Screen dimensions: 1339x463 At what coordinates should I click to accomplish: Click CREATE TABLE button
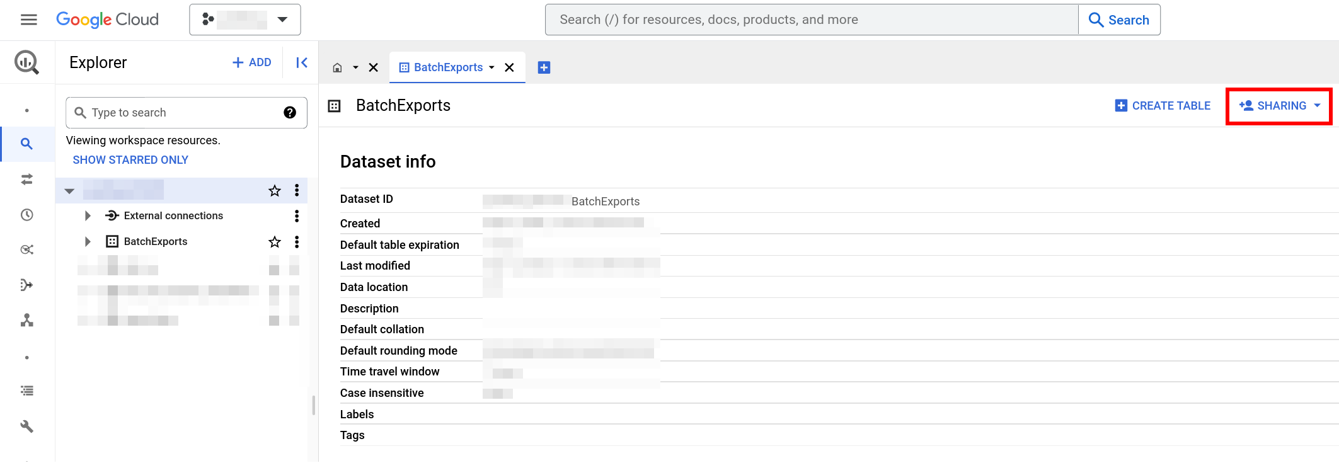pos(1163,106)
